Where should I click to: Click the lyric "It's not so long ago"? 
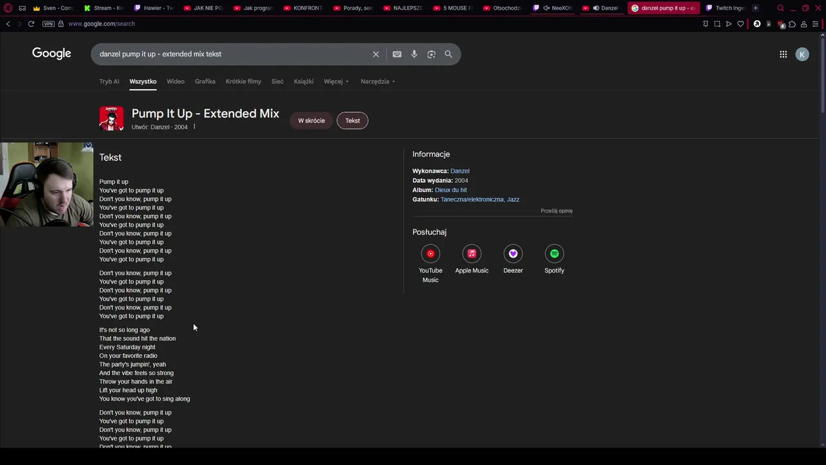(125, 330)
